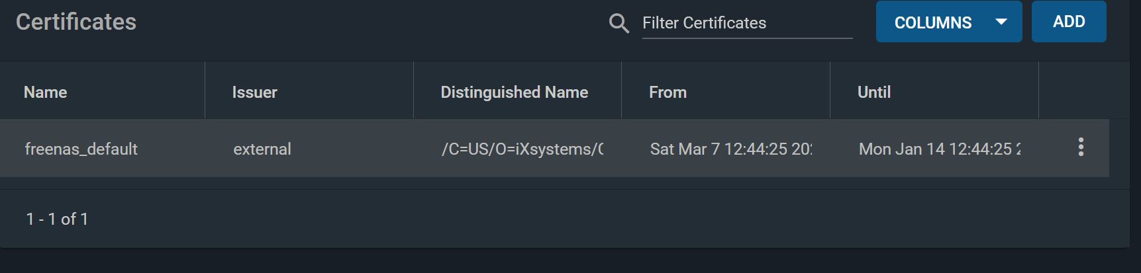Viewport: 1141px width, 273px height.
Task: Click the external issuer cell
Action: (x=262, y=149)
